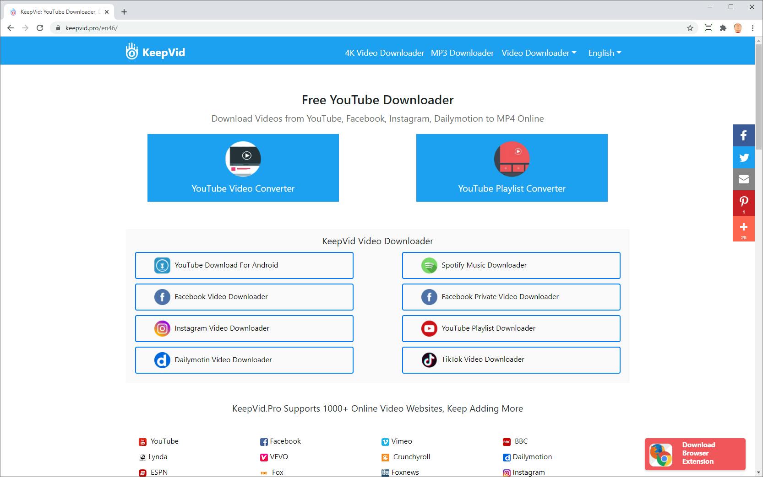763x477 pixels.
Task: Click the 'Supports 1000+ Online Video Websites' heading
Action: (x=378, y=409)
